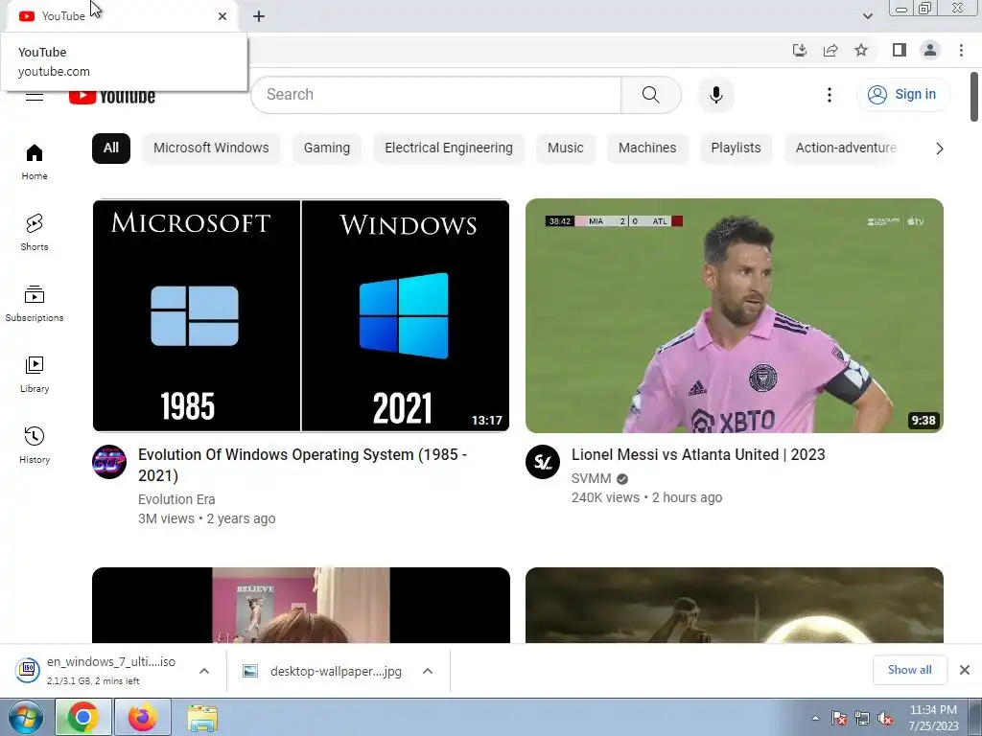The width and height of the screenshot is (982, 736).
Task: Select the Music chip
Action: coord(566,149)
